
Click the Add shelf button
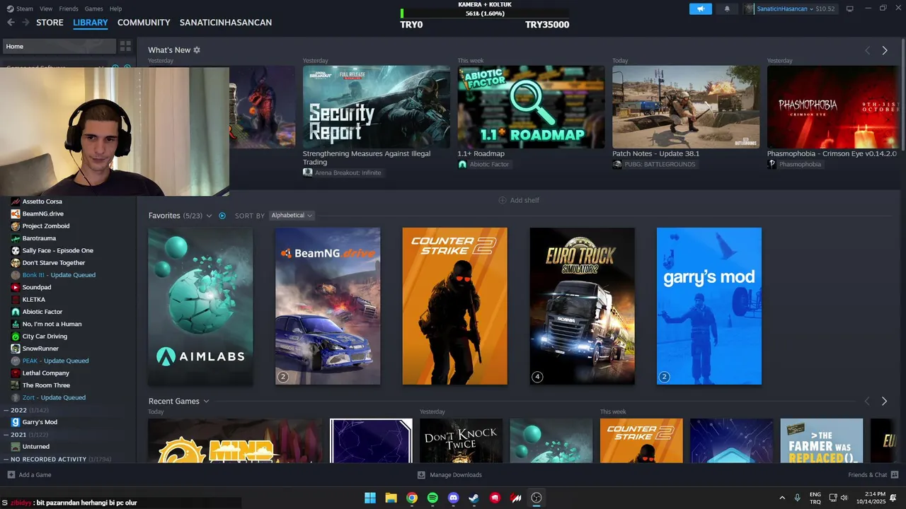pos(519,200)
